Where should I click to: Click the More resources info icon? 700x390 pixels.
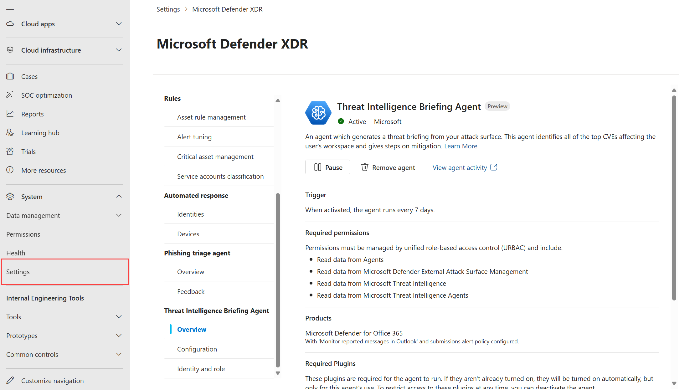pyautogui.click(x=10, y=170)
